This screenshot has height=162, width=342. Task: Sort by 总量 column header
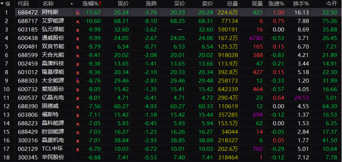232,4
